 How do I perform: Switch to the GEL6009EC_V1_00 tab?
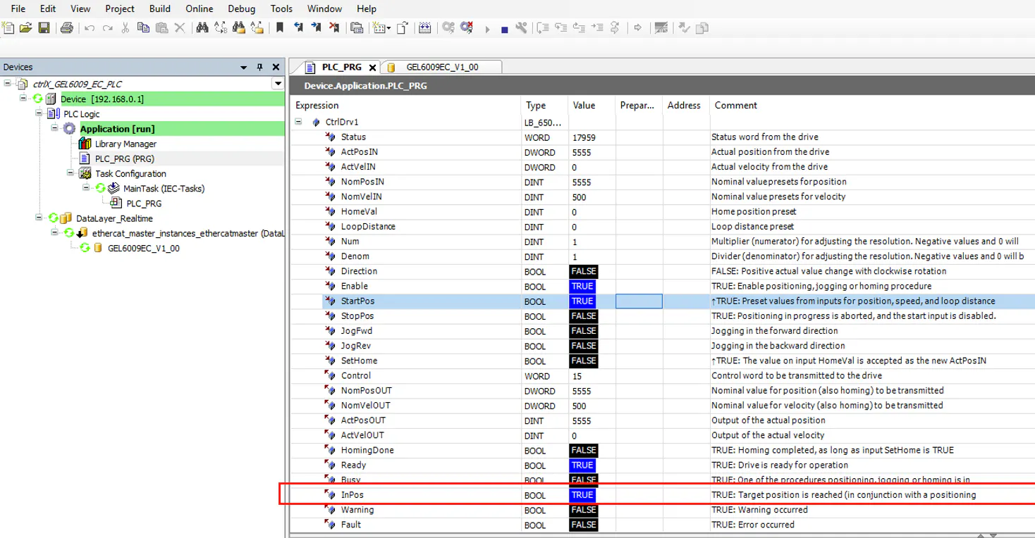click(x=441, y=68)
